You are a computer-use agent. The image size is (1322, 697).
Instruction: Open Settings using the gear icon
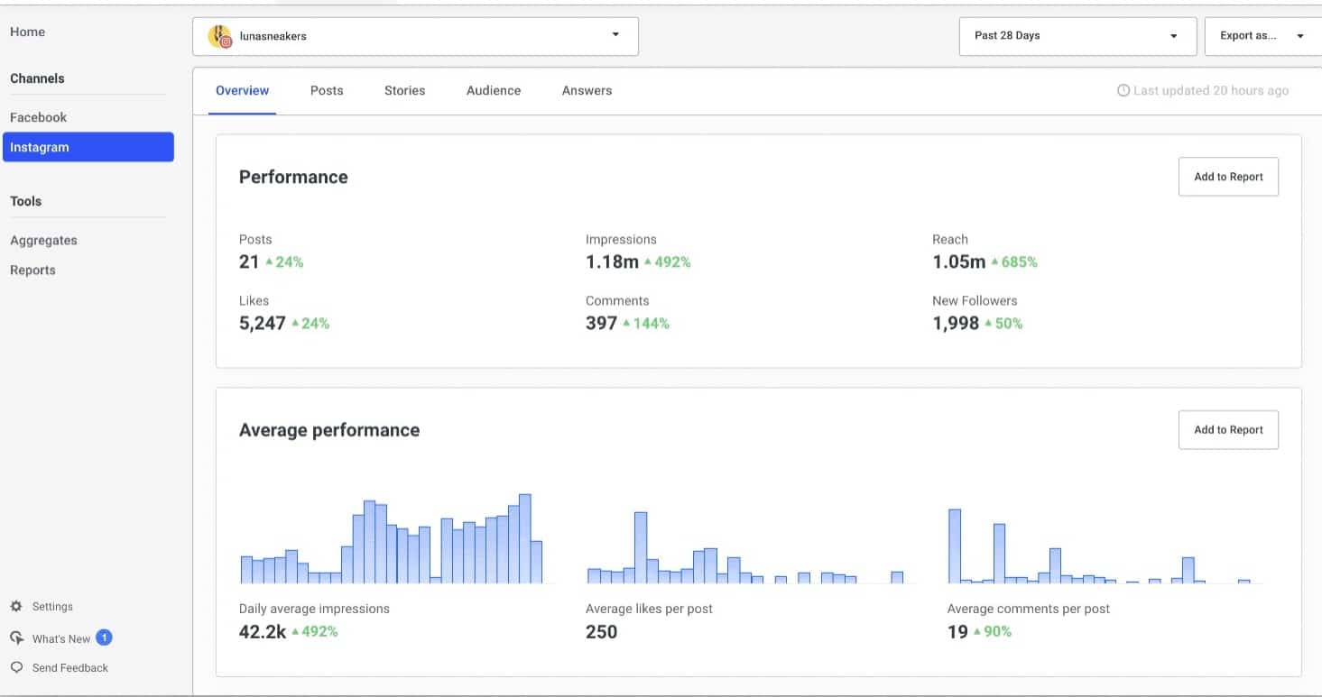click(x=18, y=606)
